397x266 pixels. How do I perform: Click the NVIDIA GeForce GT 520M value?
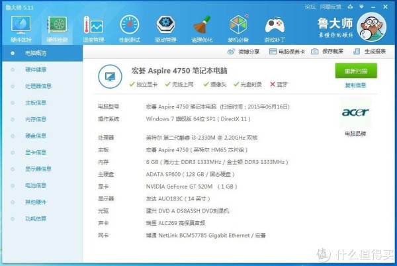(191, 187)
